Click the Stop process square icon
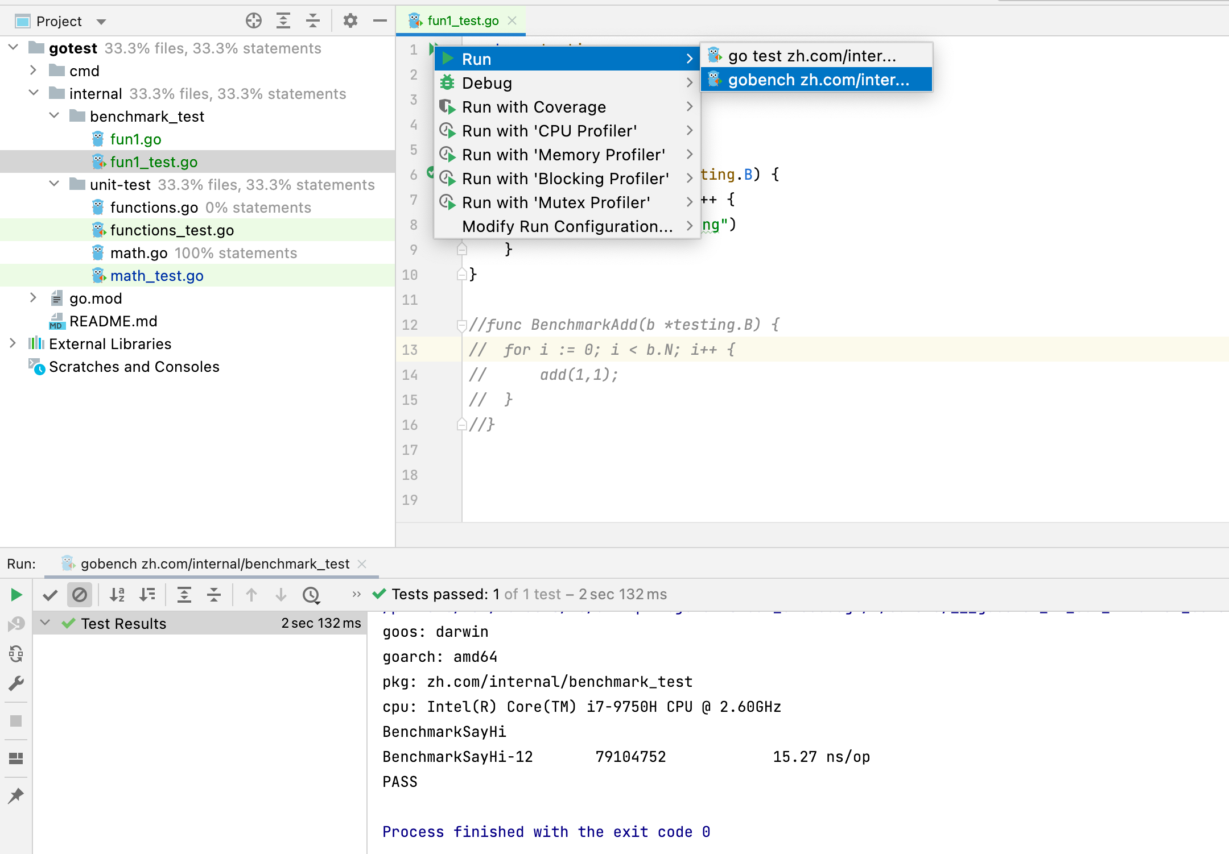This screenshot has height=854, width=1229. click(x=16, y=721)
